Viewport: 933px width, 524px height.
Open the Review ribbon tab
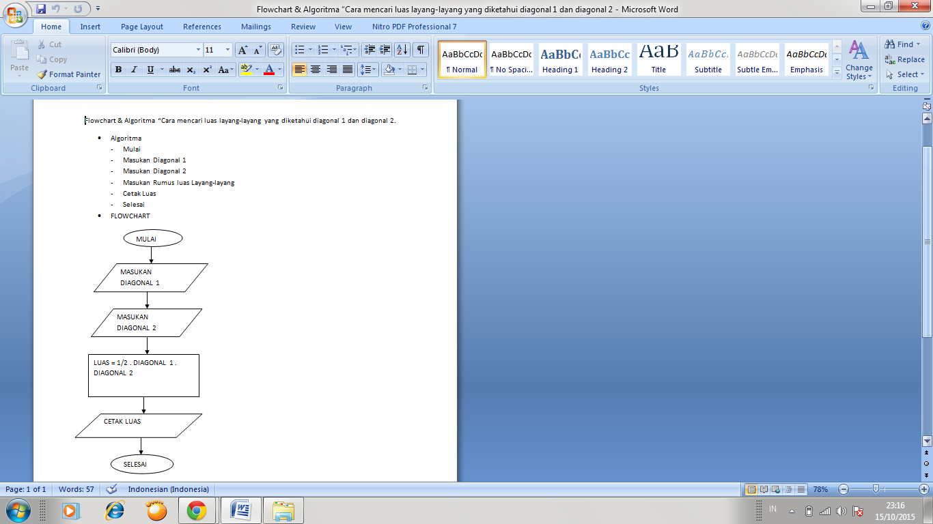pyautogui.click(x=303, y=27)
